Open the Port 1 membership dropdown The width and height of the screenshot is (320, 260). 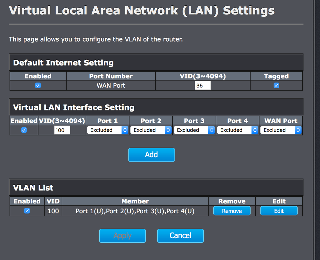click(108, 130)
